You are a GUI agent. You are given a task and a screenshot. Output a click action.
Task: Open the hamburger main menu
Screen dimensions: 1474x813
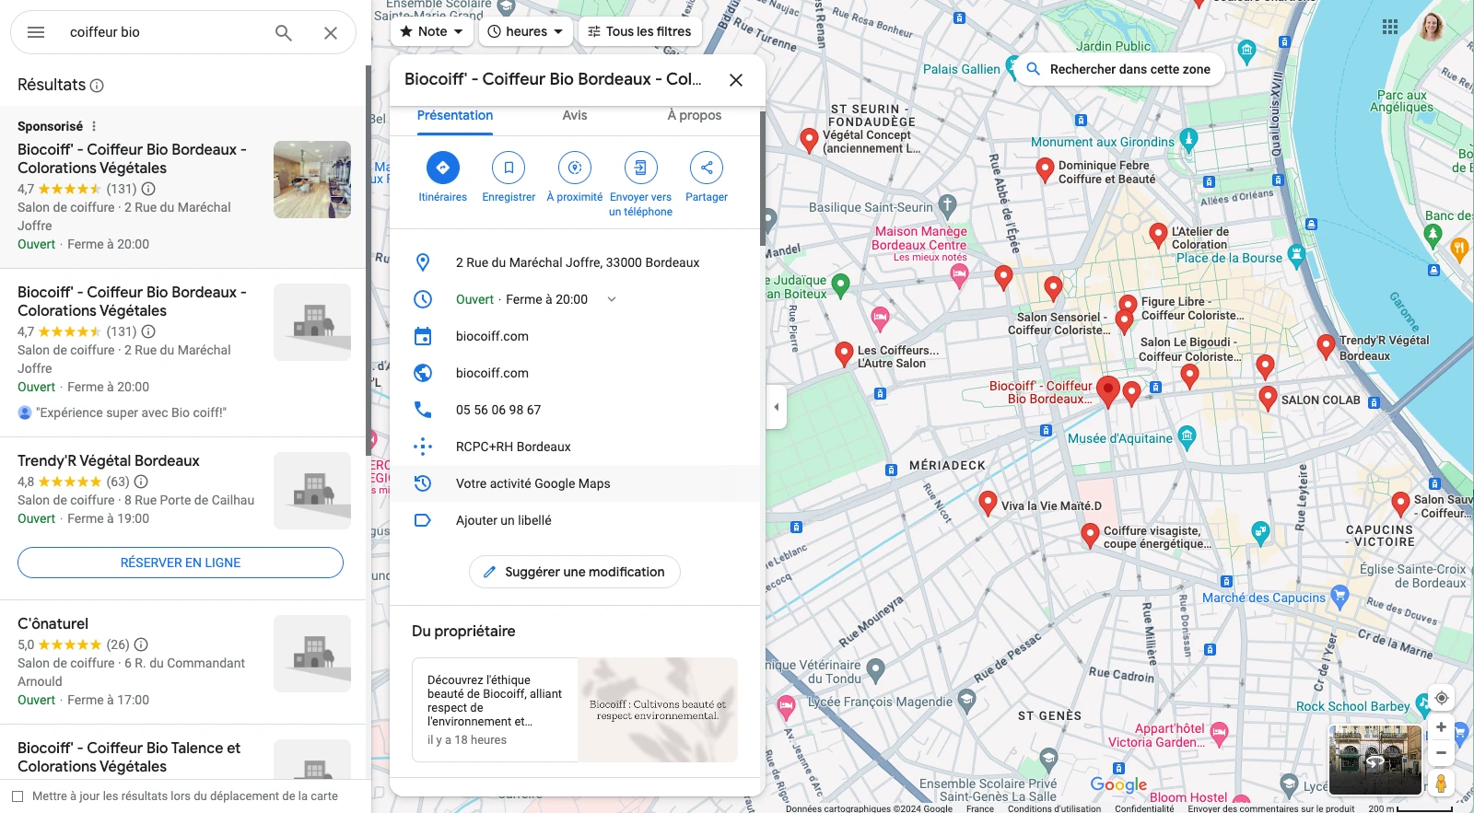[x=36, y=32]
